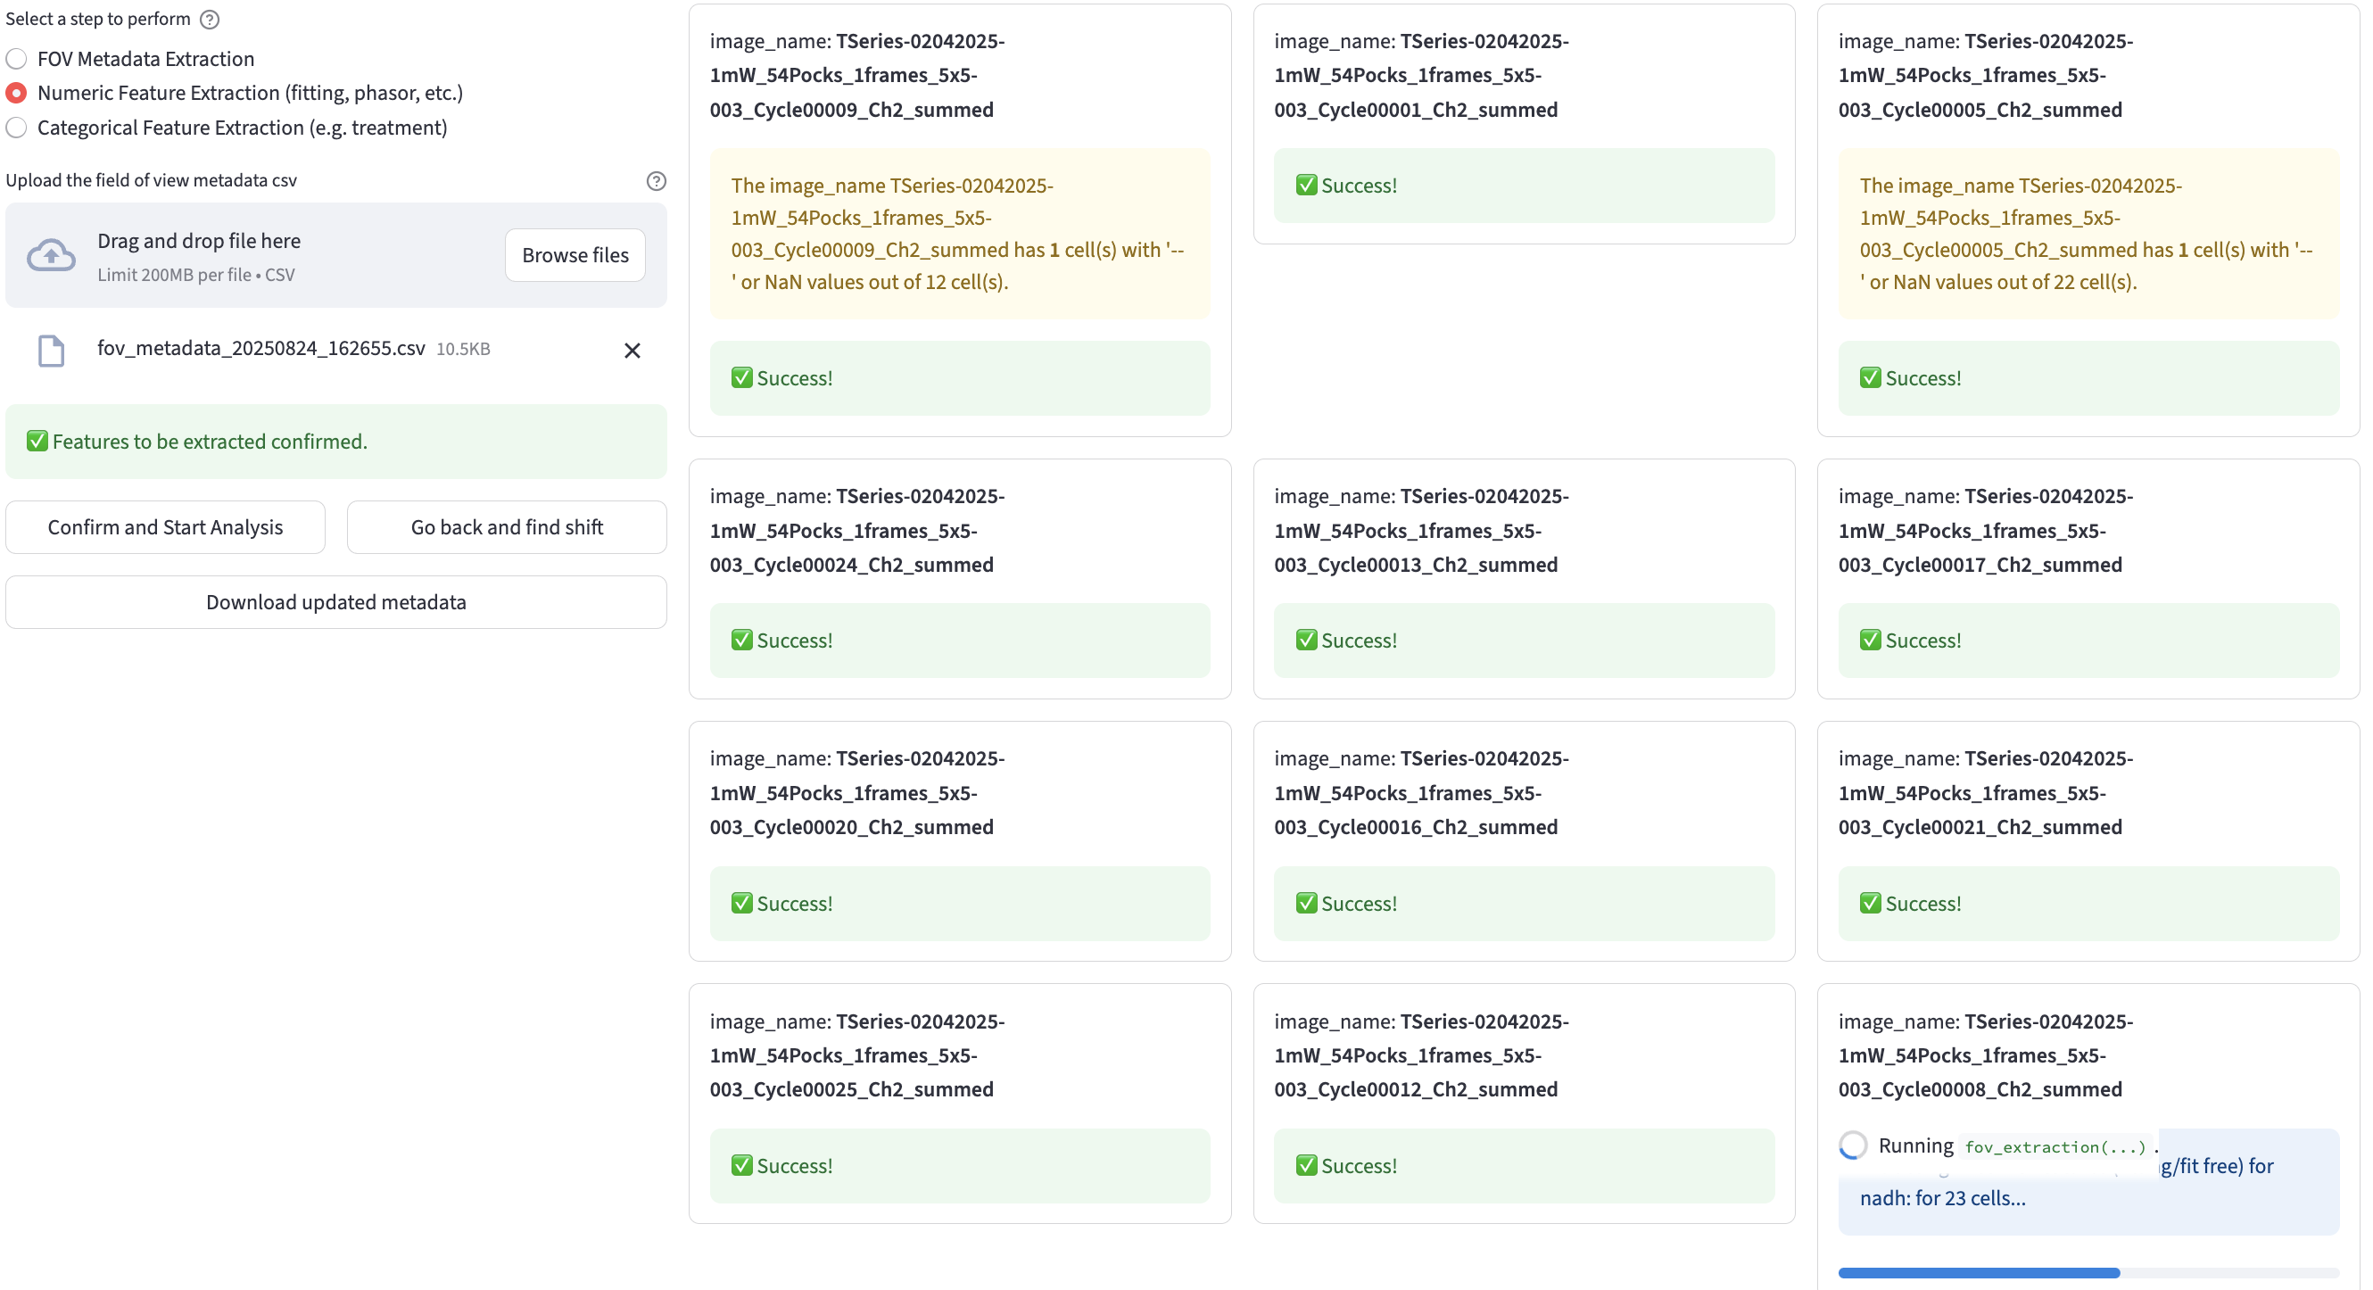This screenshot has width=2373, height=1290.
Task: Click the checkmark icon in features confirmed message
Action: point(37,442)
